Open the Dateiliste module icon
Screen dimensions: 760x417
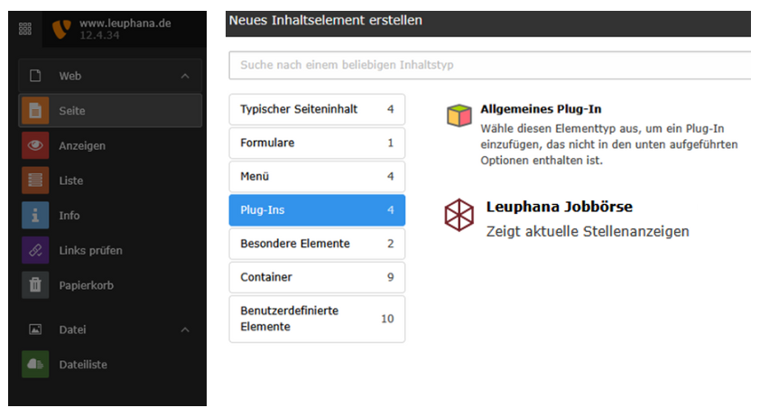pyautogui.click(x=35, y=365)
